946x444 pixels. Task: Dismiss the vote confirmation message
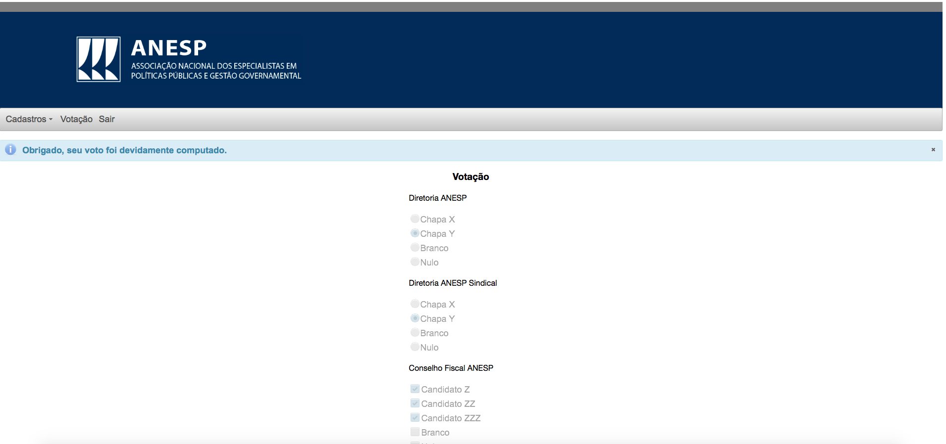pos(933,149)
